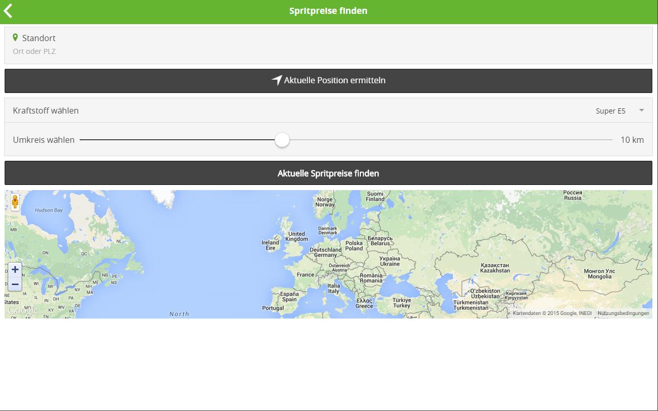This screenshot has width=658, height=411.
Task: Click Suomi Finland on the map
Action: pos(375,196)
